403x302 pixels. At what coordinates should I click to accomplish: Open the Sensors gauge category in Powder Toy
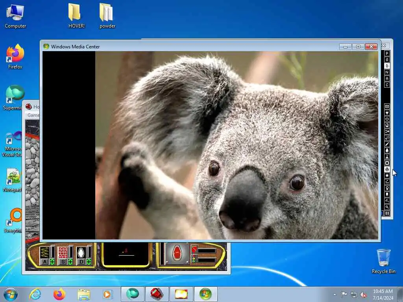(x=387, y=125)
